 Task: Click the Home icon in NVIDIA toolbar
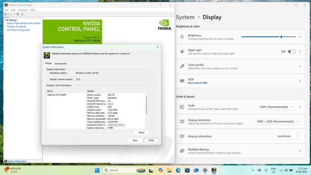click(22, 14)
